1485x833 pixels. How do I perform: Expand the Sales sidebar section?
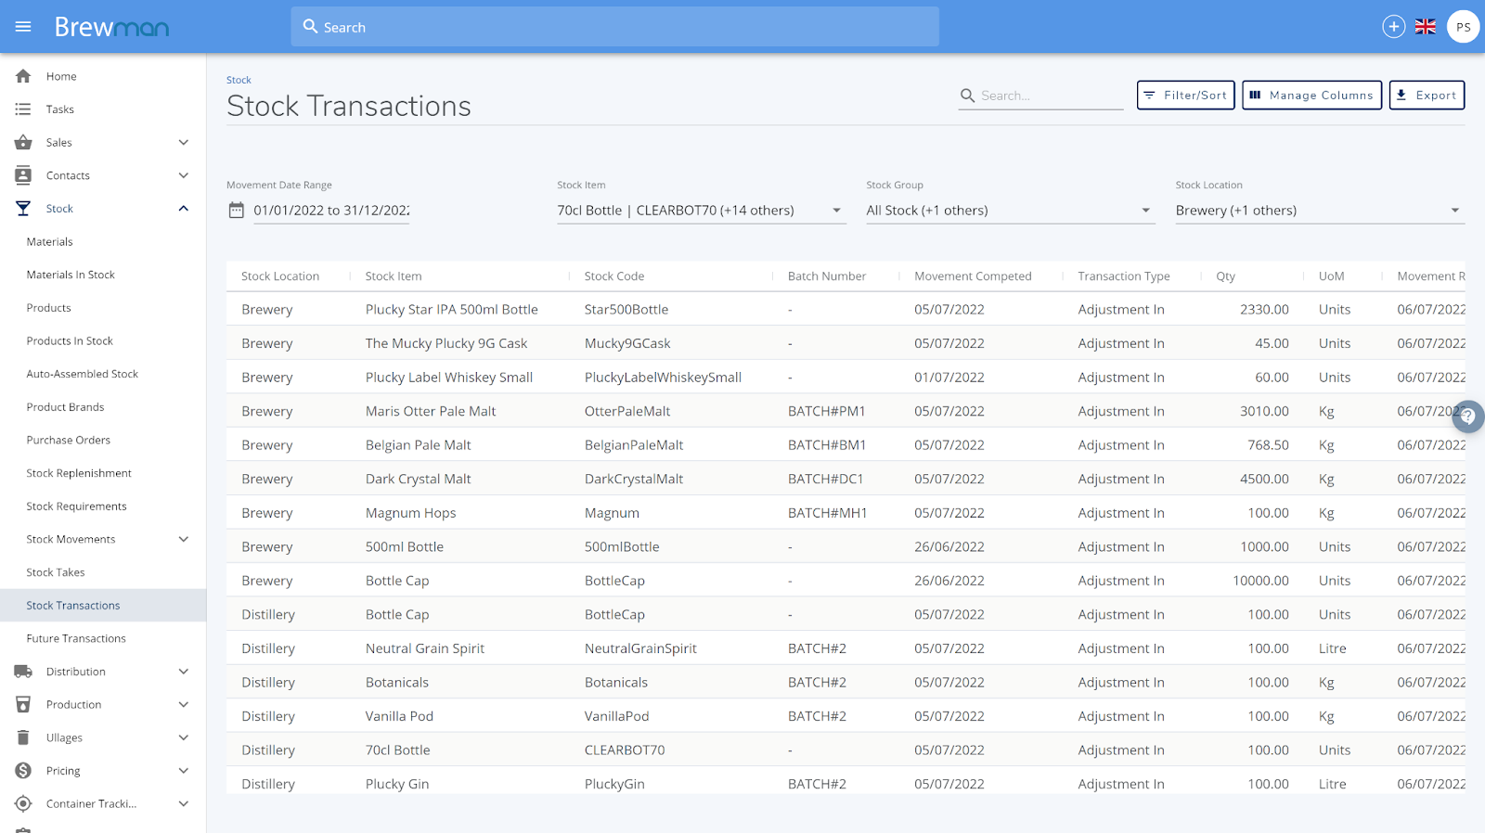(183, 143)
